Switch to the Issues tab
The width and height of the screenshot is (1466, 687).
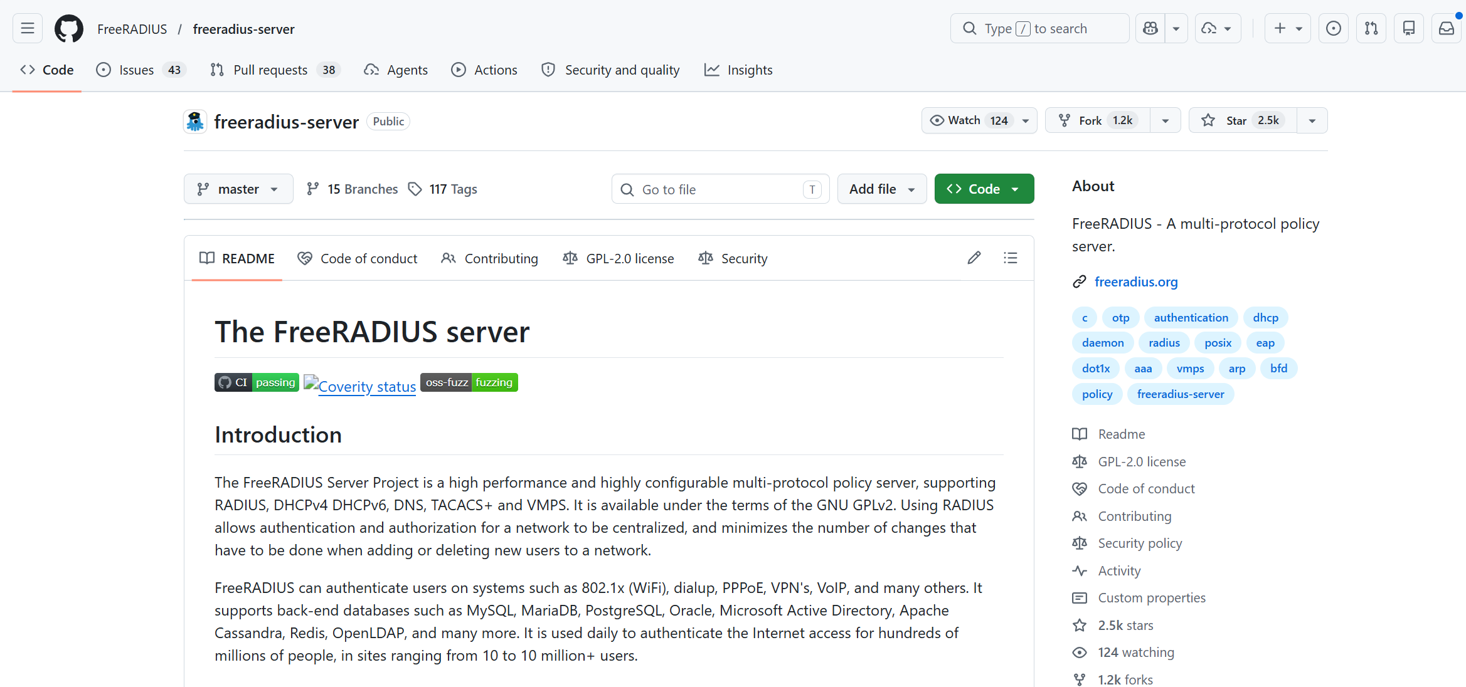pos(141,70)
